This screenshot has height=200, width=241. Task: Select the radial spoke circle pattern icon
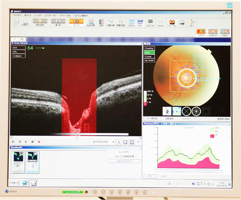(196, 111)
